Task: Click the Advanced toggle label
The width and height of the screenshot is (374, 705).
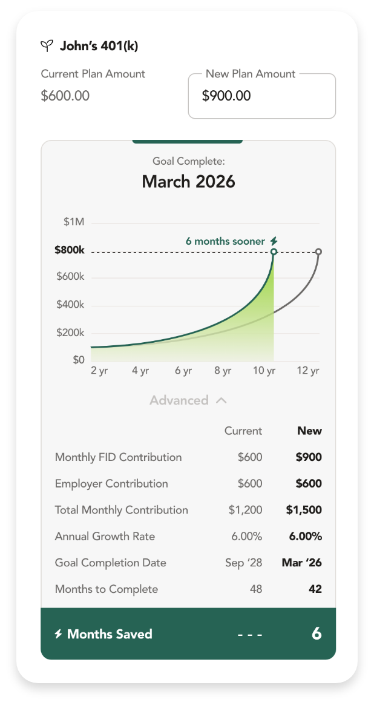Action: [x=179, y=400]
